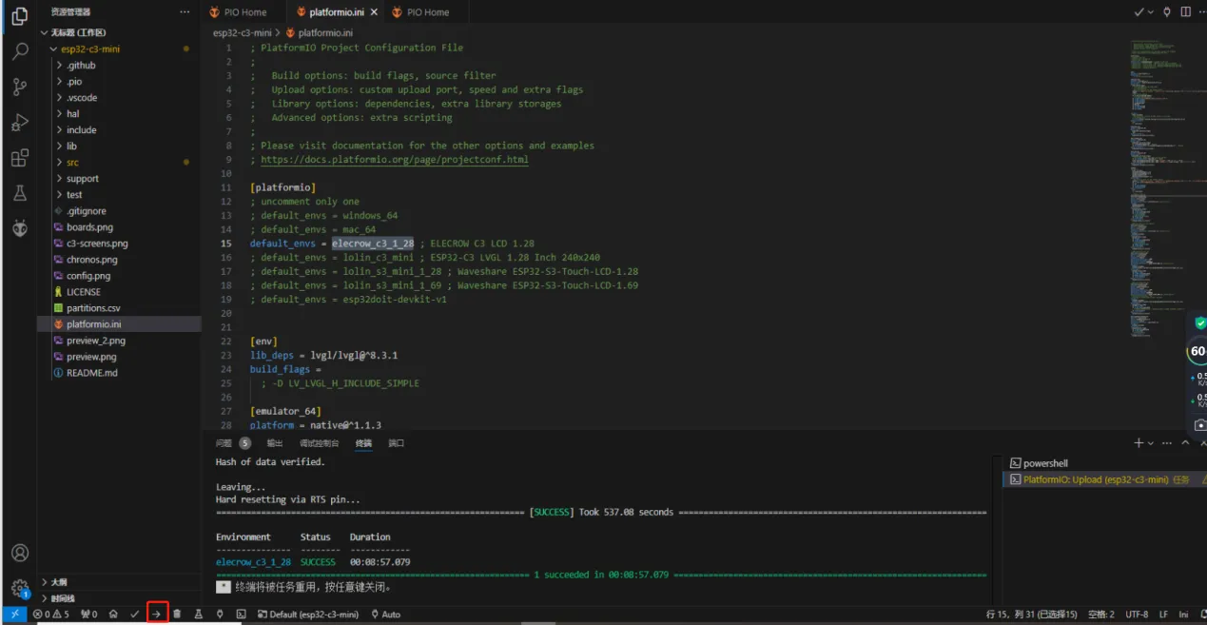The image size is (1207, 625).
Task: Click the split editor icon
Action: (x=1185, y=12)
